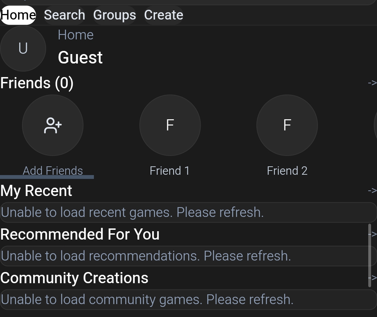Click the Add Friends selection underline bar
The image size is (377, 317).
(x=47, y=177)
